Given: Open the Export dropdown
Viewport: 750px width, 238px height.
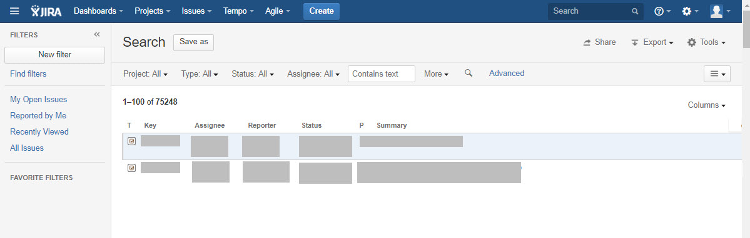Looking at the screenshot, I should click(652, 42).
